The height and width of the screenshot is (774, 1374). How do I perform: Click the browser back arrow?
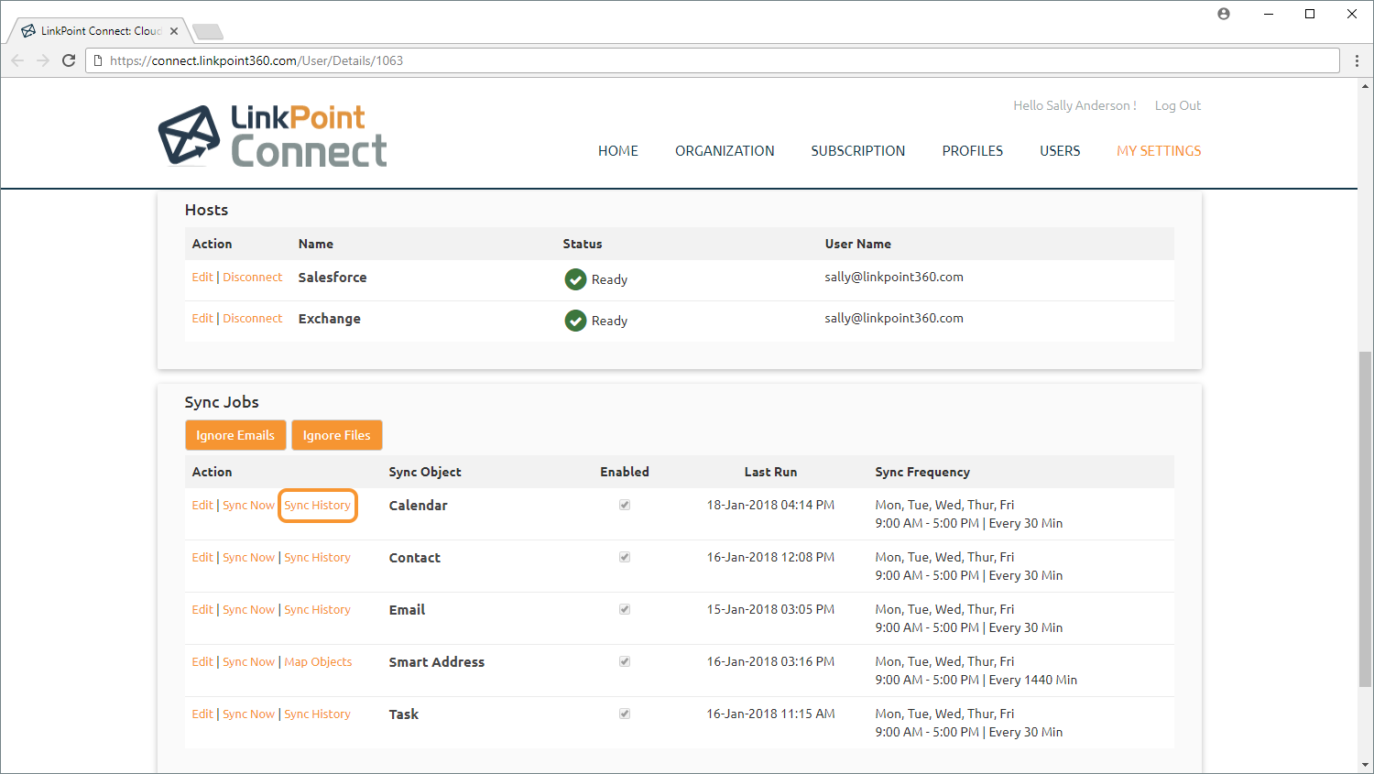pos(17,60)
